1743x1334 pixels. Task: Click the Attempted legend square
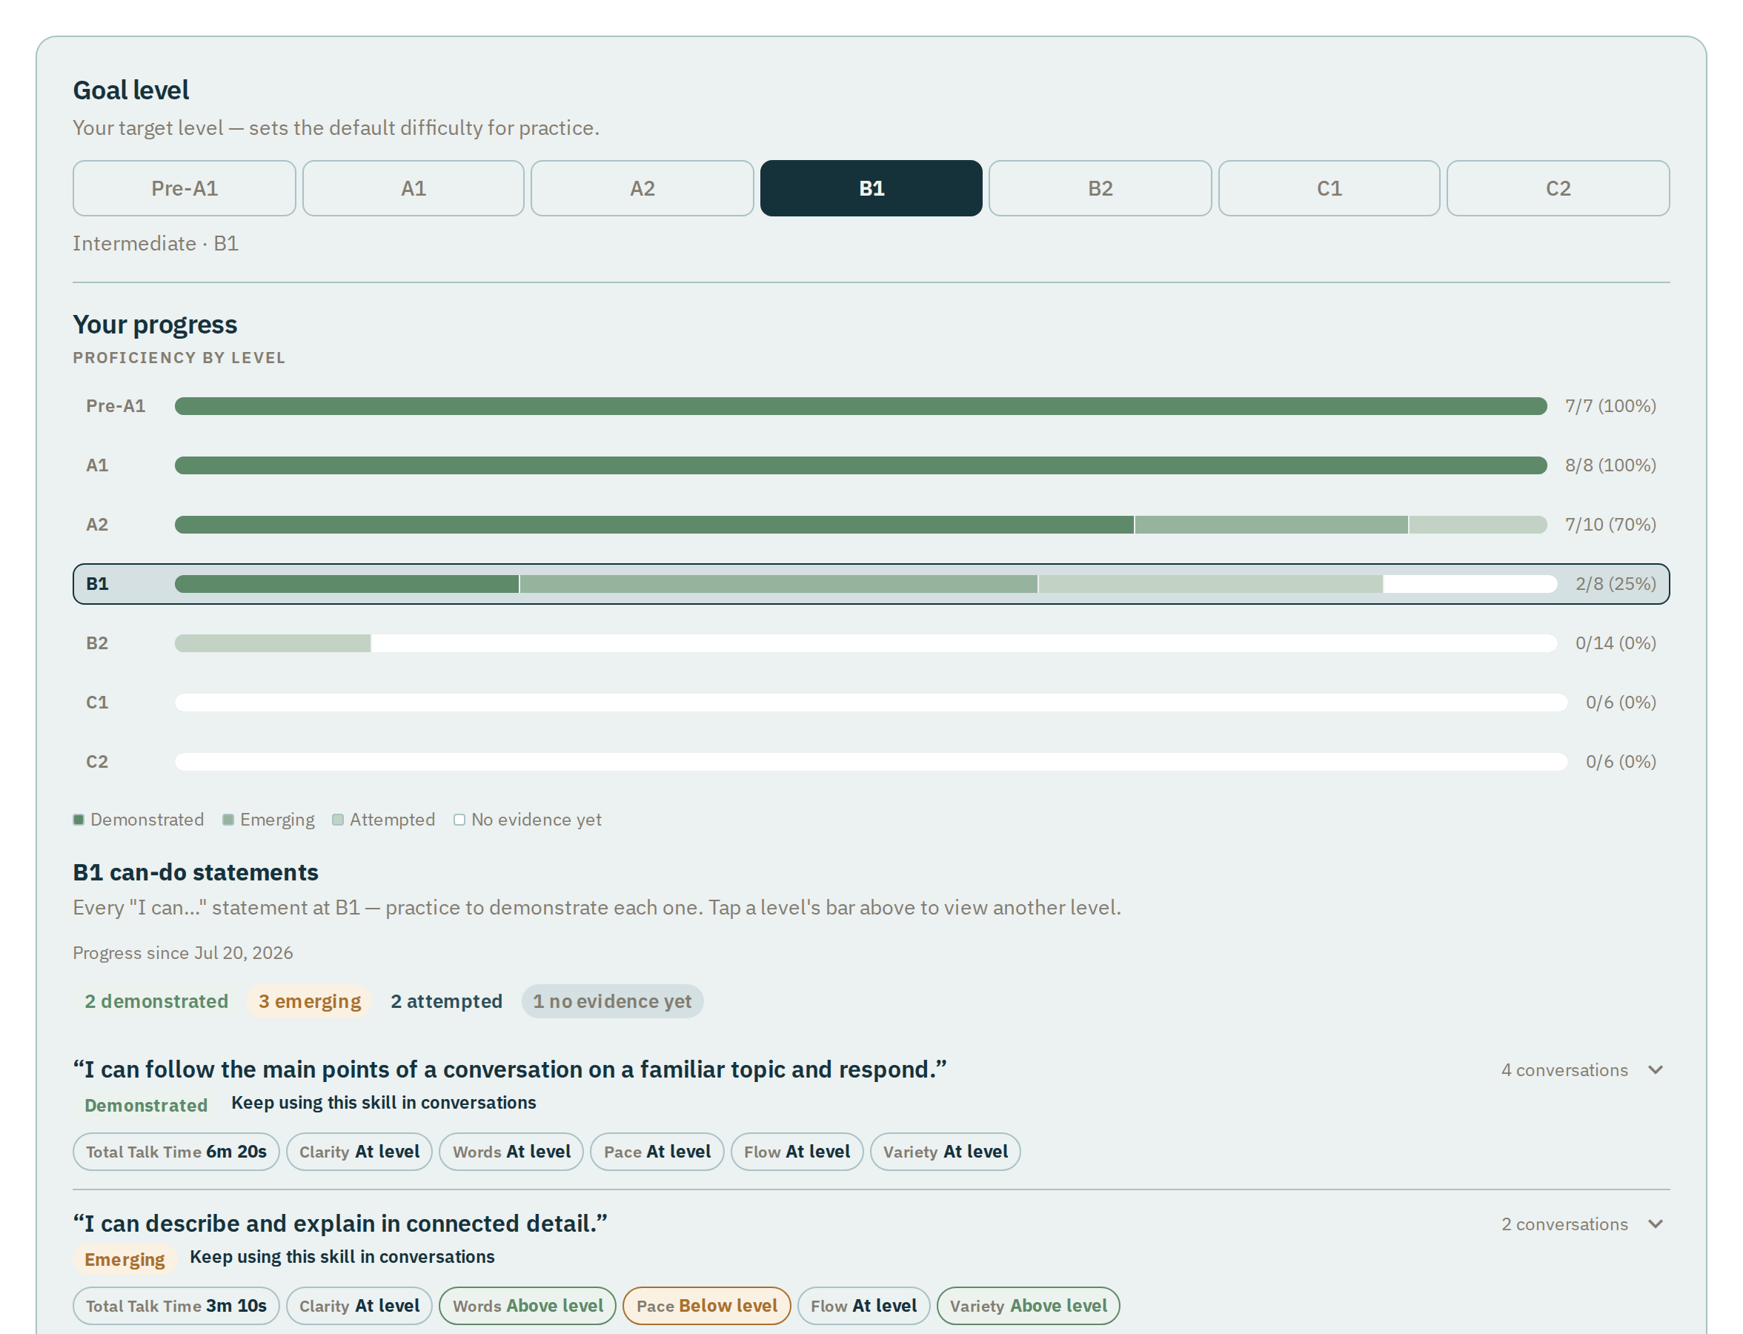[337, 820]
